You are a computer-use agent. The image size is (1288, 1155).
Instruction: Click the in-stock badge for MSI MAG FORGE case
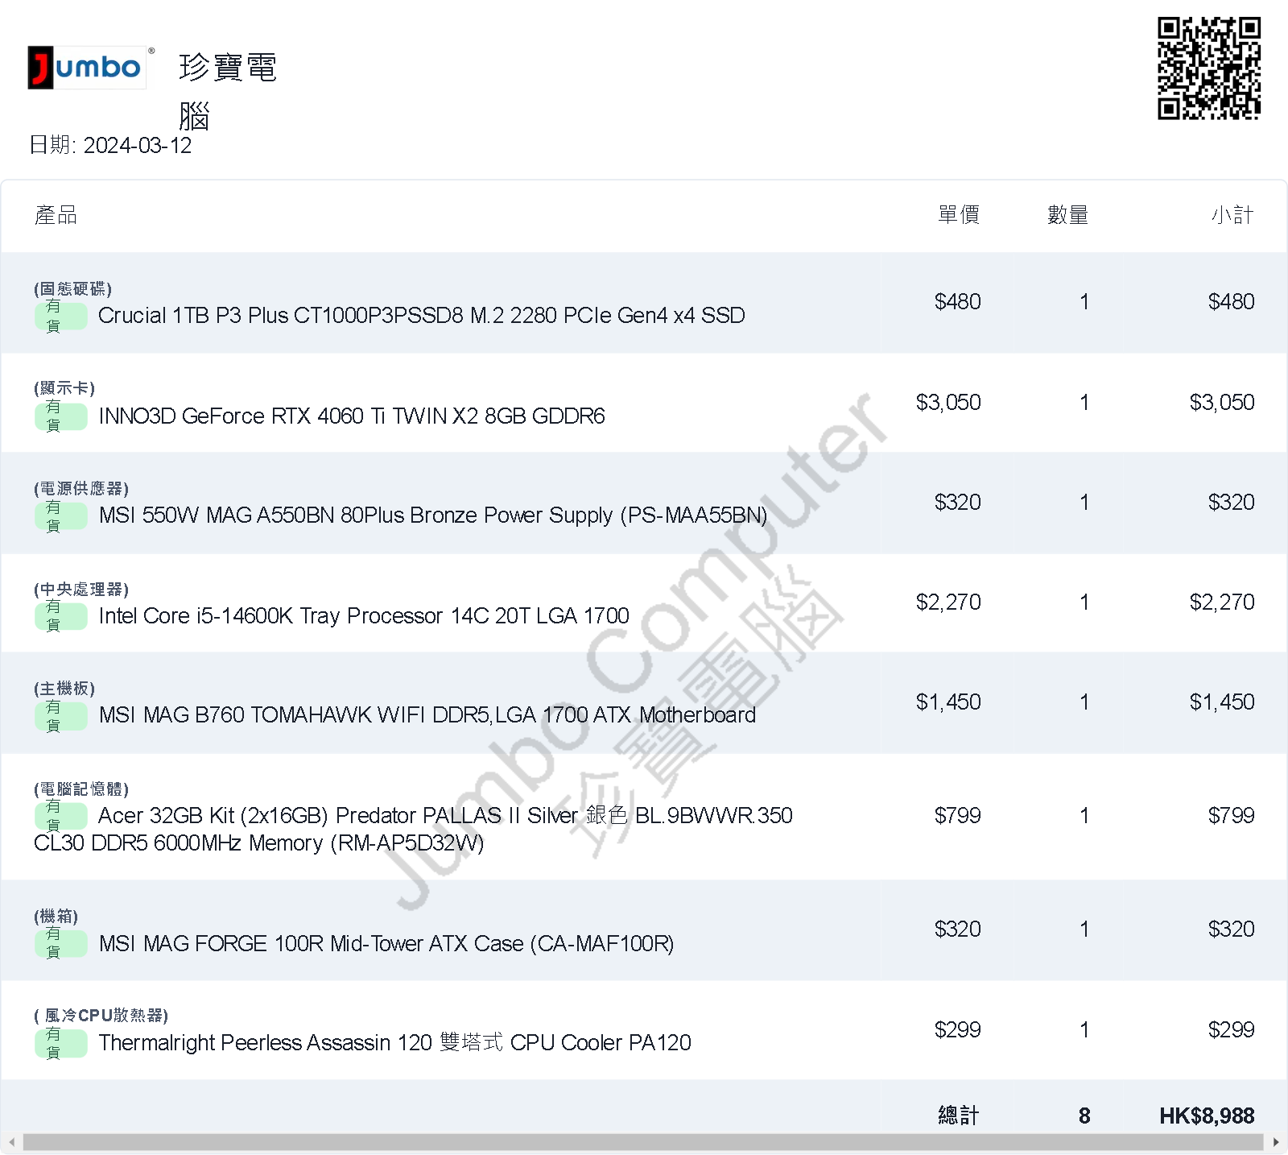pyautogui.click(x=61, y=943)
